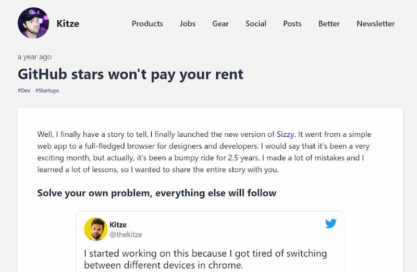
Task: Click the Kitze site name
Action: click(68, 23)
